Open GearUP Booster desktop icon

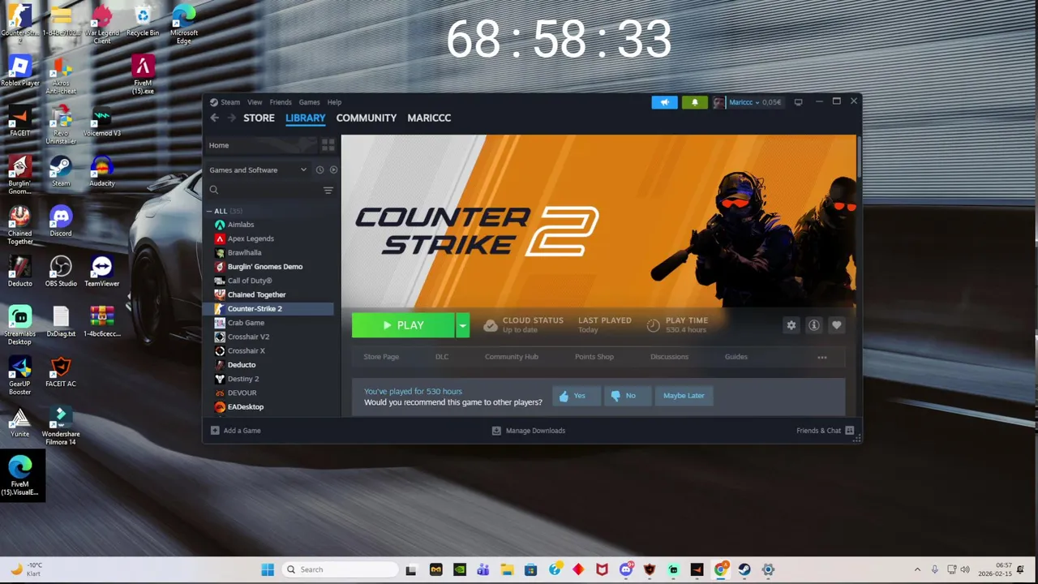point(20,376)
